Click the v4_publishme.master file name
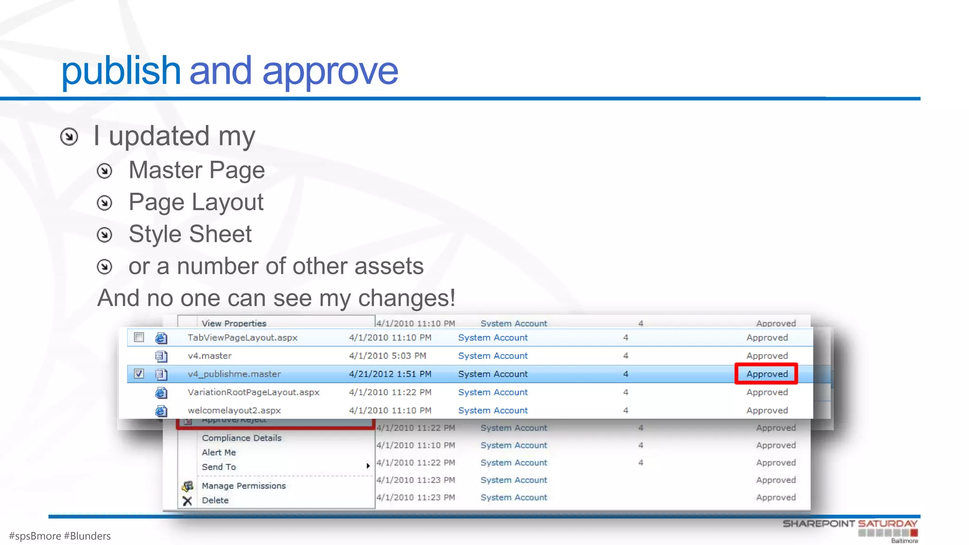Viewport: 969px width, 545px height. tap(234, 374)
